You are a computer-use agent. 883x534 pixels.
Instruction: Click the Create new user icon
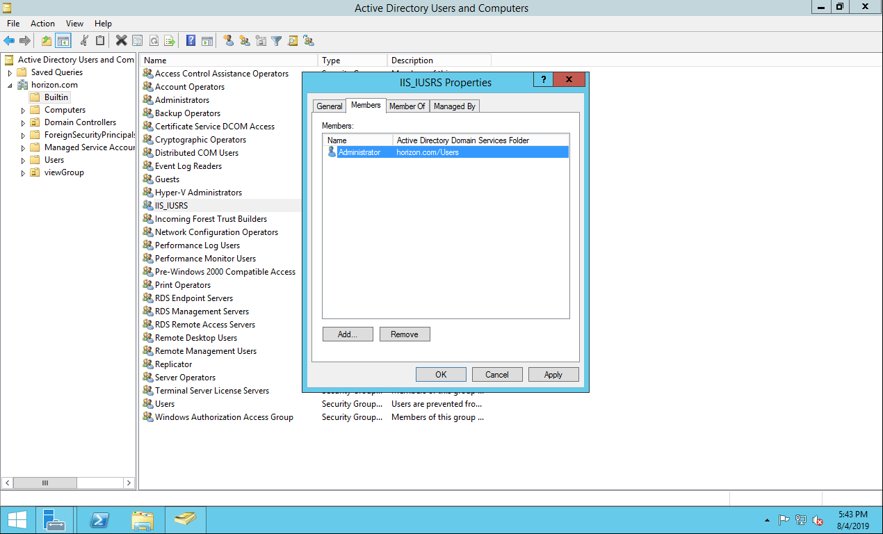click(229, 41)
